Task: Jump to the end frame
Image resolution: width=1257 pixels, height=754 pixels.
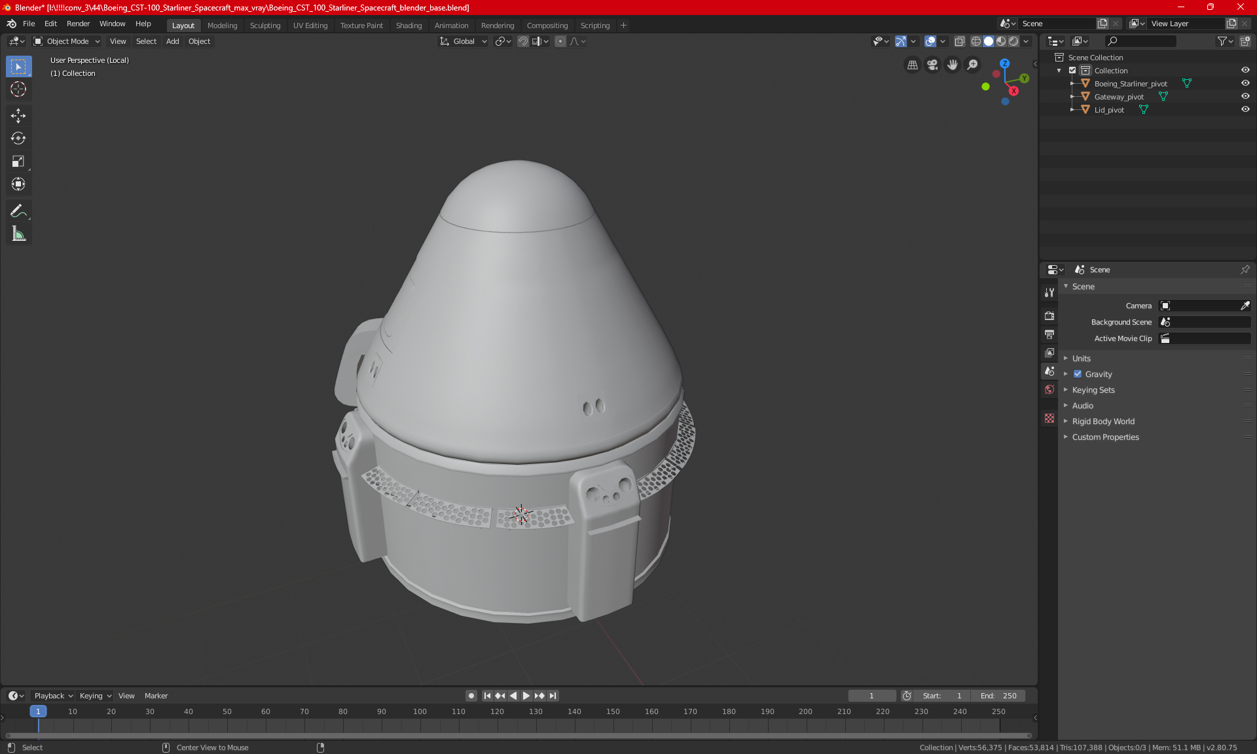Action: [x=553, y=696]
